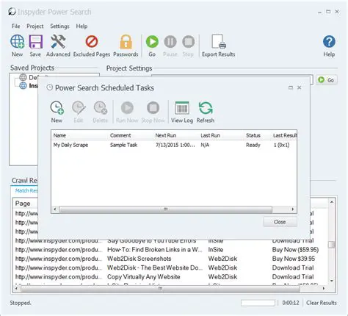This screenshot has height=316, width=348.
Task: Open Help question mark icon
Action: pyautogui.click(x=329, y=41)
